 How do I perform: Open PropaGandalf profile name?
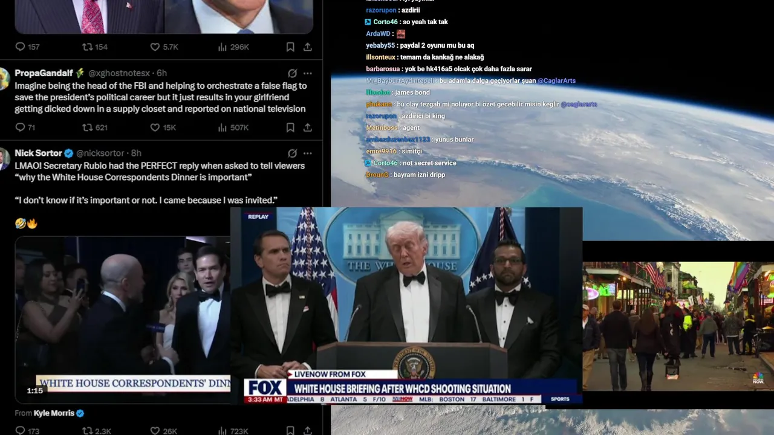coord(45,73)
